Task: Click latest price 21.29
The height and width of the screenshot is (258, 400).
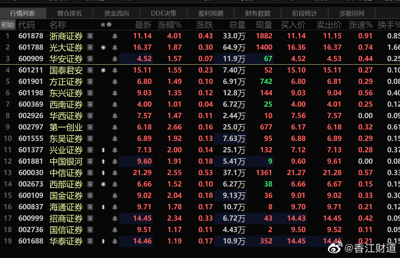Action: click(x=142, y=173)
